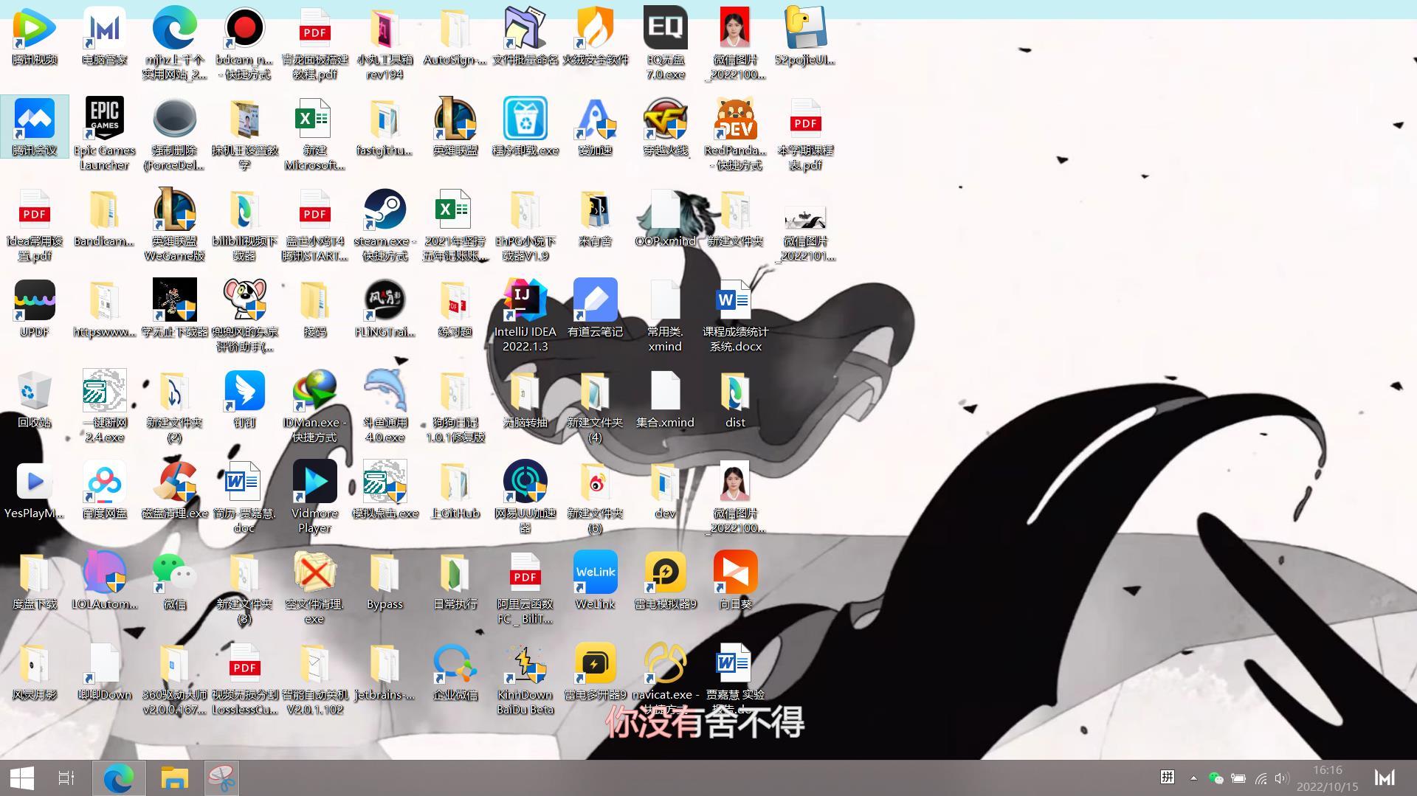Open the LOLAutom... desktop shortcut
The image size is (1417, 796).
[104, 581]
